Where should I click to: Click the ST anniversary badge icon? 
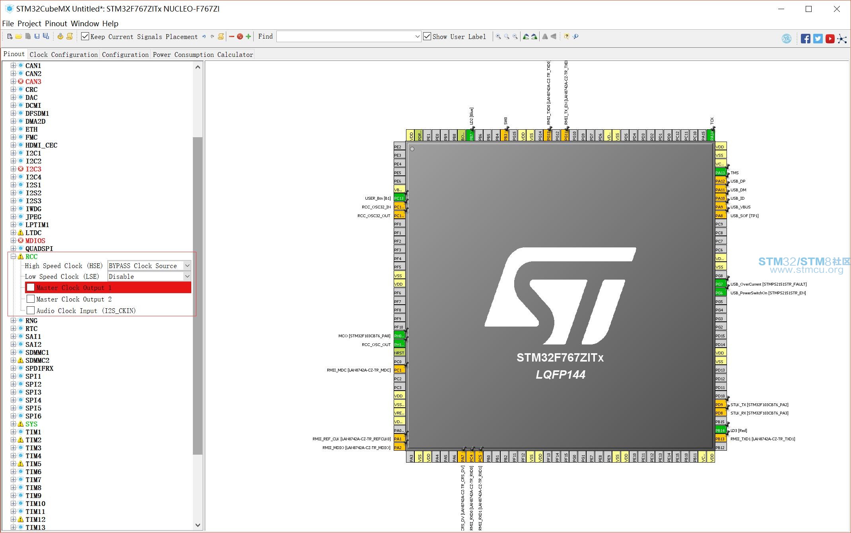click(786, 39)
